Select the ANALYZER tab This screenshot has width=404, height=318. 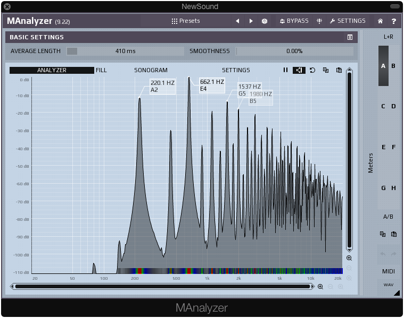[52, 70]
